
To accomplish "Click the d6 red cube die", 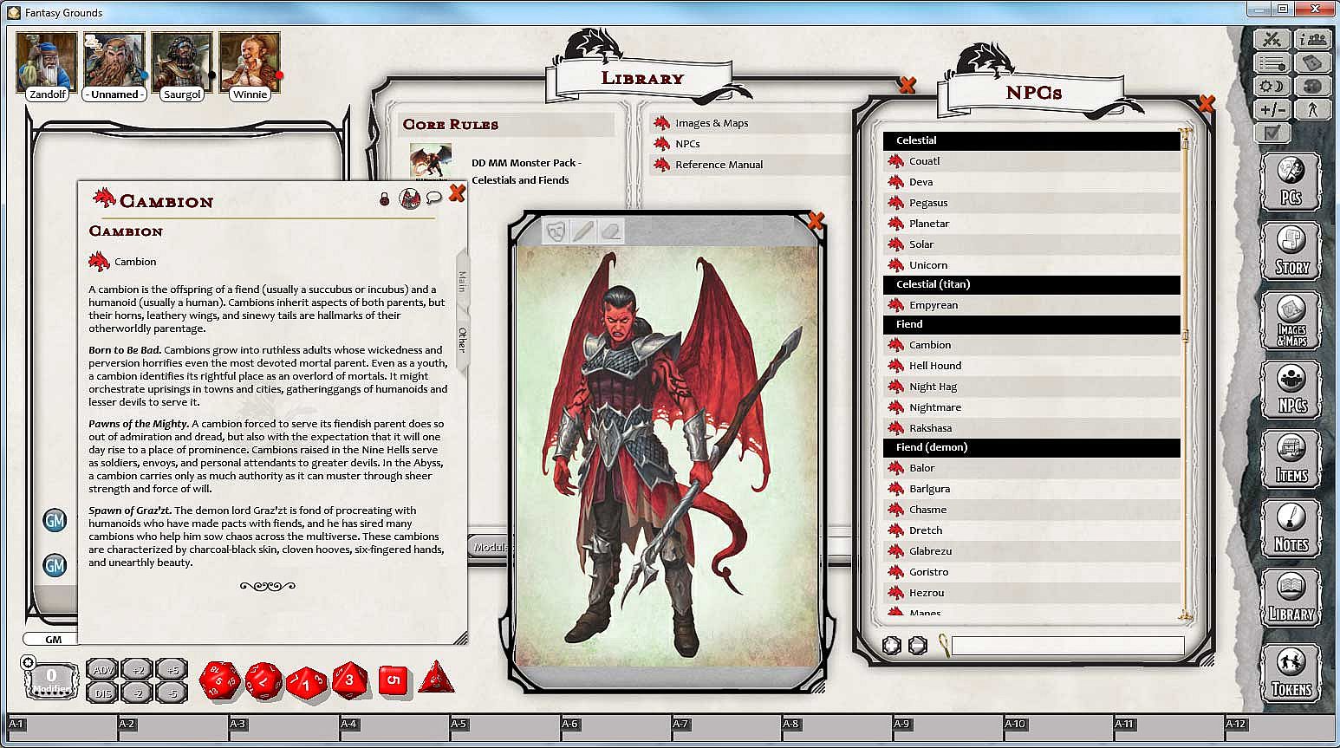I will tap(393, 680).
